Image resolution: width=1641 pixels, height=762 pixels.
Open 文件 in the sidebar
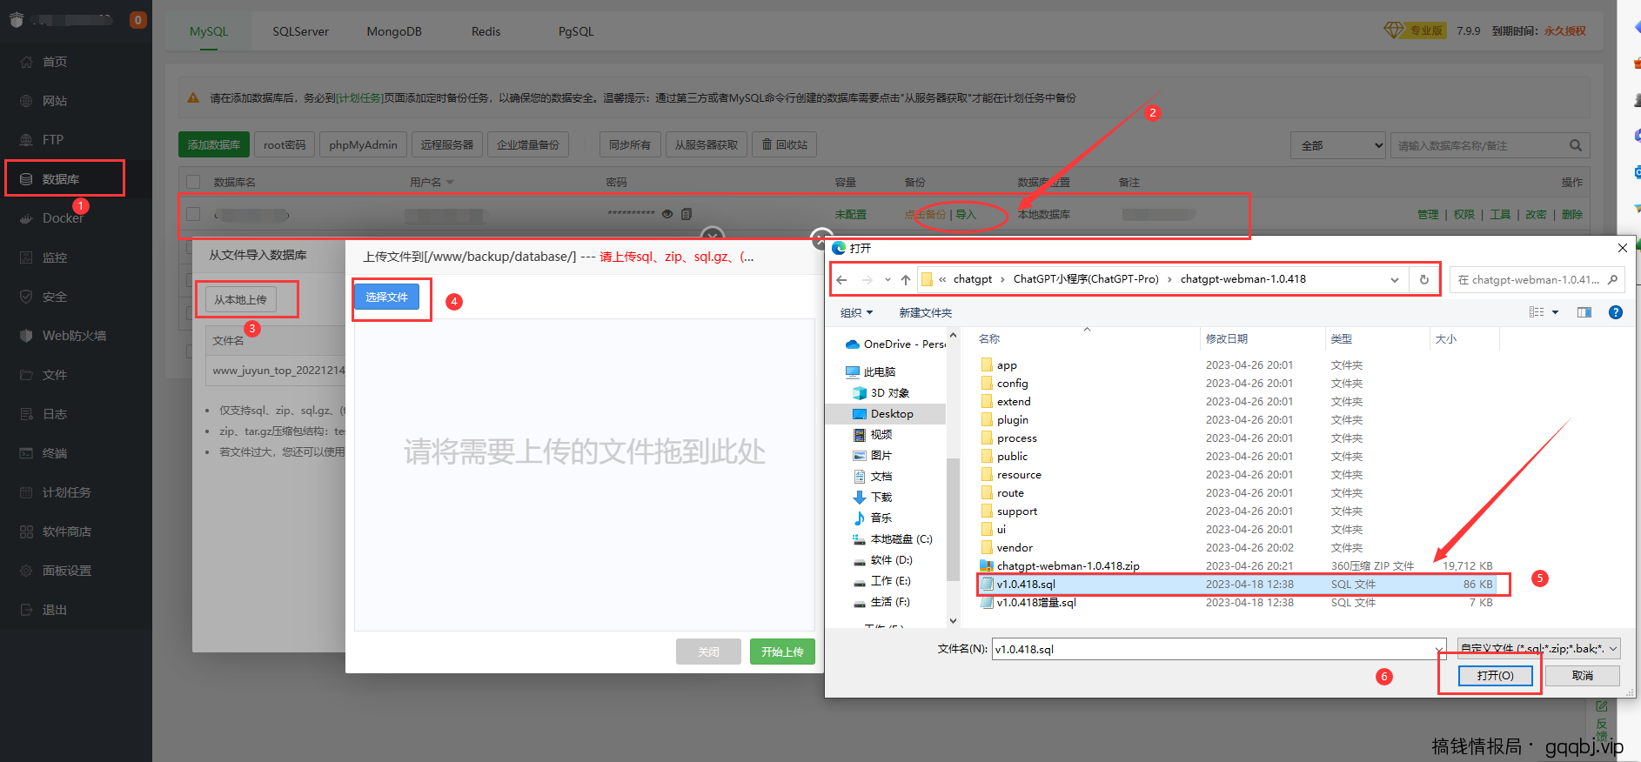point(54,375)
